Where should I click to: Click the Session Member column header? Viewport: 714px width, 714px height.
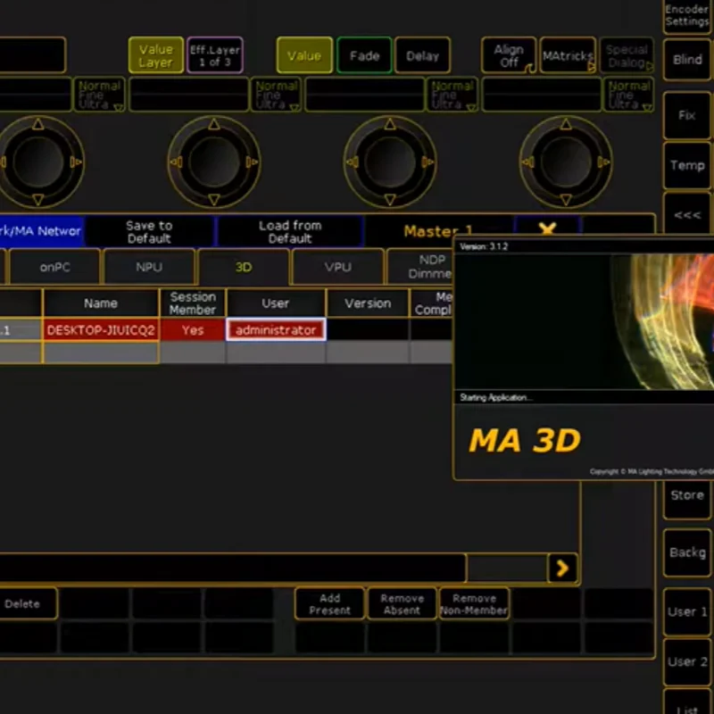click(193, 303)
